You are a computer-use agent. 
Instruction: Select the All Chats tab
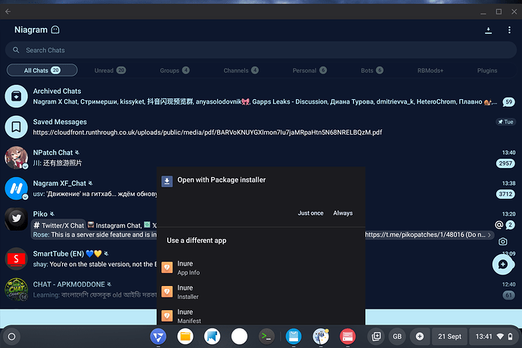click(42, 70)
